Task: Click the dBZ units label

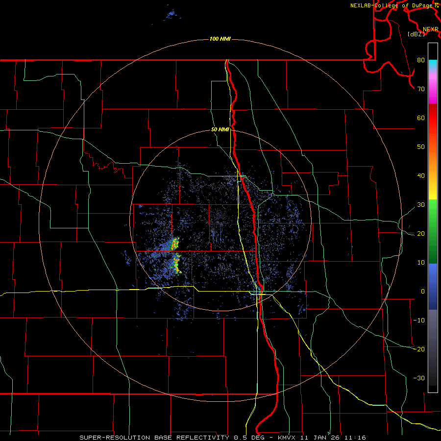Action: click(x=416, y=34)
